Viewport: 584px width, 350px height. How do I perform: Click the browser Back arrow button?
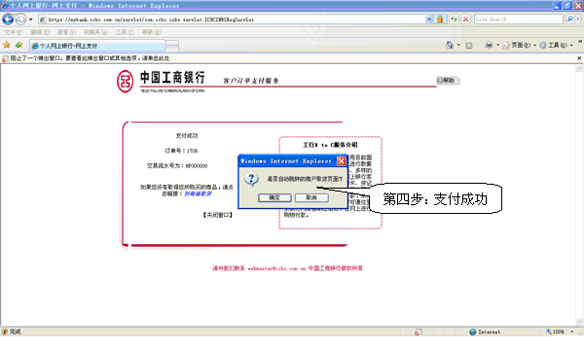click(8, 19)
